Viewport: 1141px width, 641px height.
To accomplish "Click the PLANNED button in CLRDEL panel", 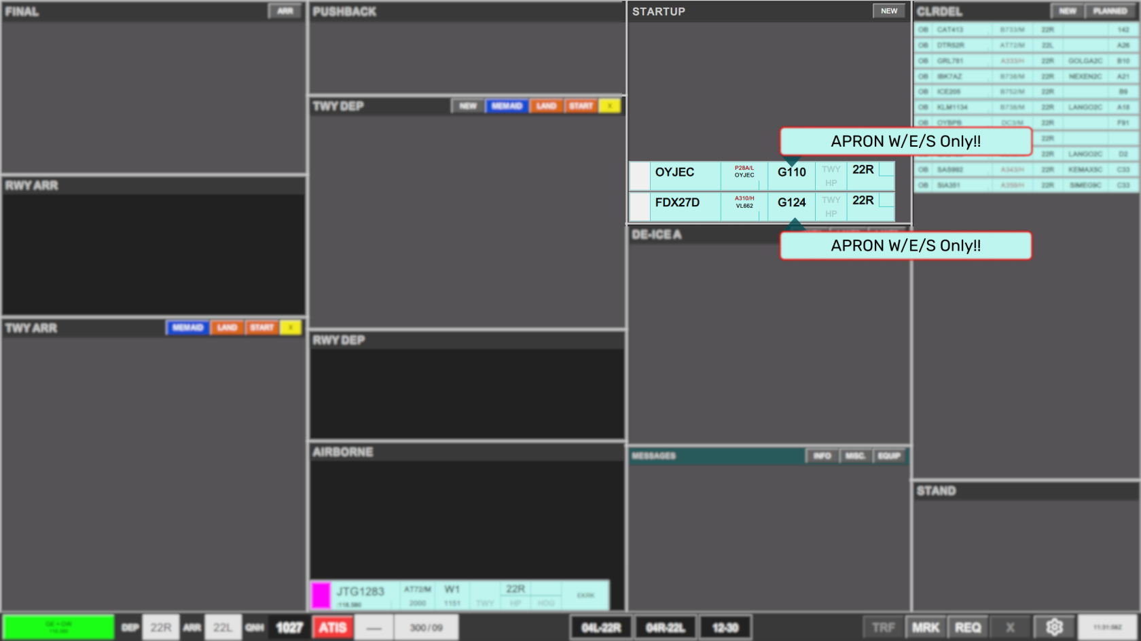I will [x=1110, y=11].
